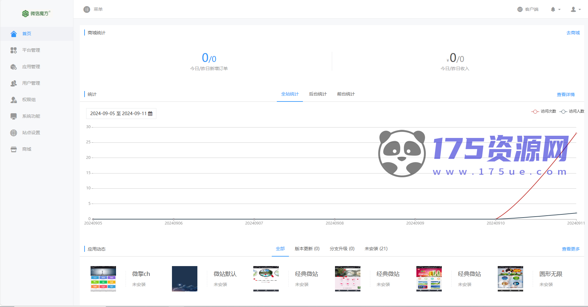Follow the 去商城 link

tap(573, 33)
